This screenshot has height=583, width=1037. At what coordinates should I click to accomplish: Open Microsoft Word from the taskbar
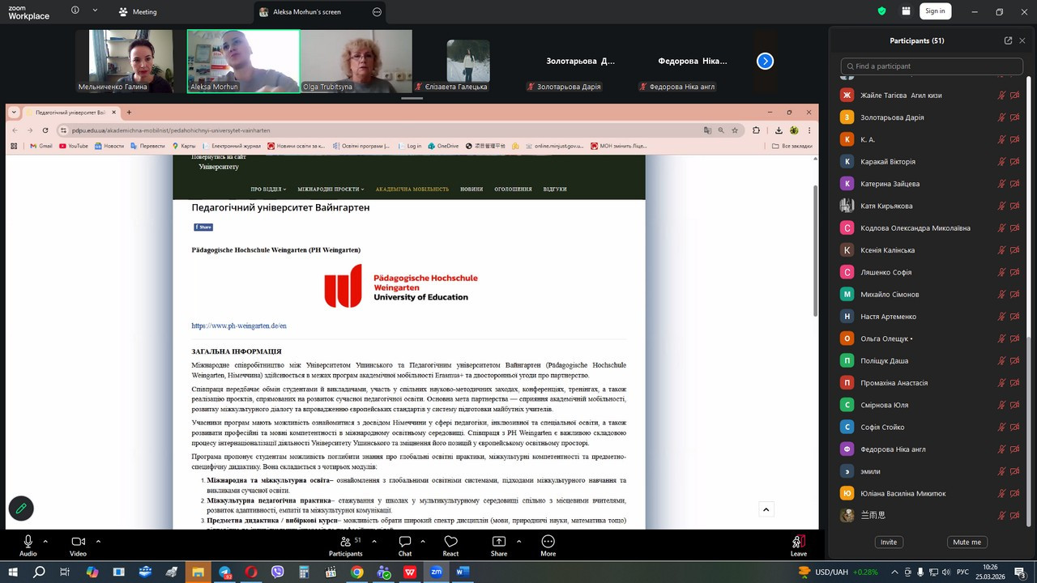pyautogui.click(x=463, y=572)
